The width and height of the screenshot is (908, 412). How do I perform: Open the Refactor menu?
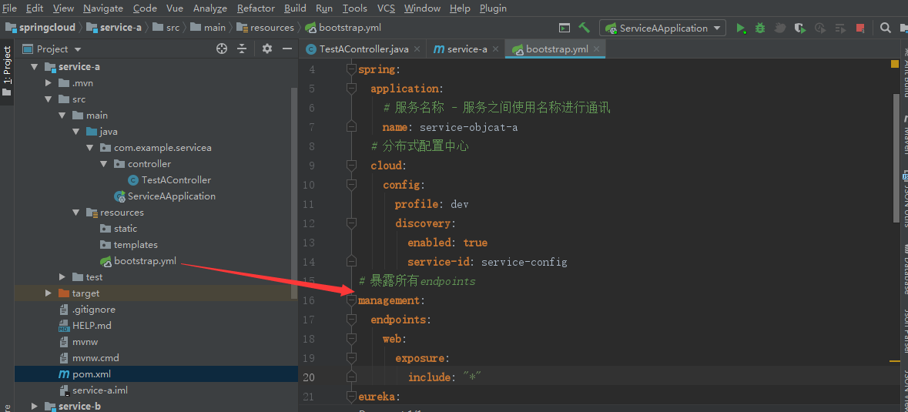point(256,8)
